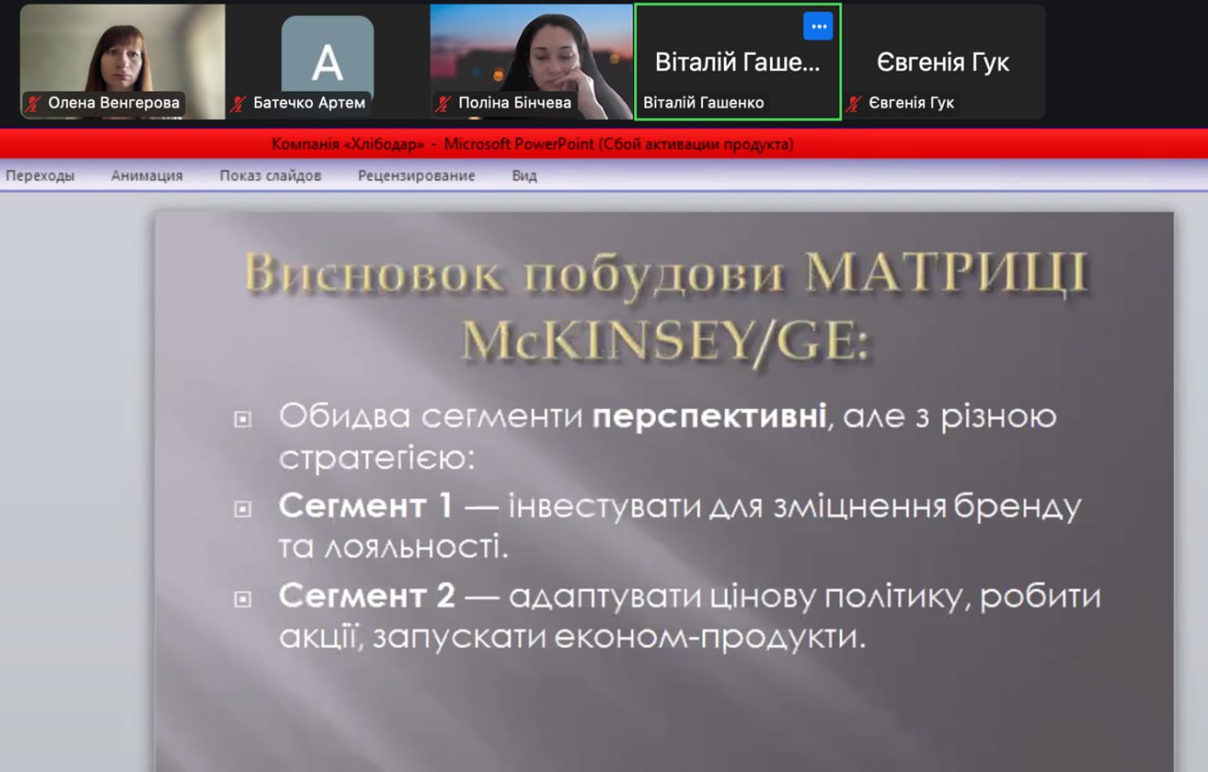Image resolution: width=1208 pixels, height=772 pixels.
Task: Select Поліна Бінчева's video tile
Action: (531, 61)
